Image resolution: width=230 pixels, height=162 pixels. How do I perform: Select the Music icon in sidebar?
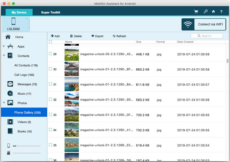pos(10,94)
